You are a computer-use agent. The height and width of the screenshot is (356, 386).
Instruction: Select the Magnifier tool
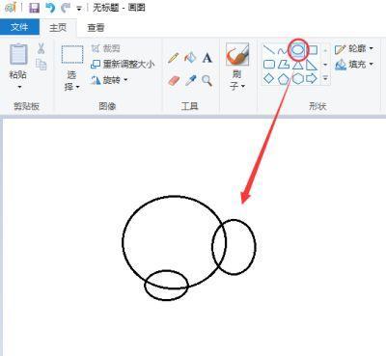[x=207, y=80]
